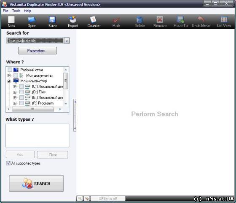Check the Мои документы checkbox
The height and width of the screenshot is (203, 236).
pos(16,75)
